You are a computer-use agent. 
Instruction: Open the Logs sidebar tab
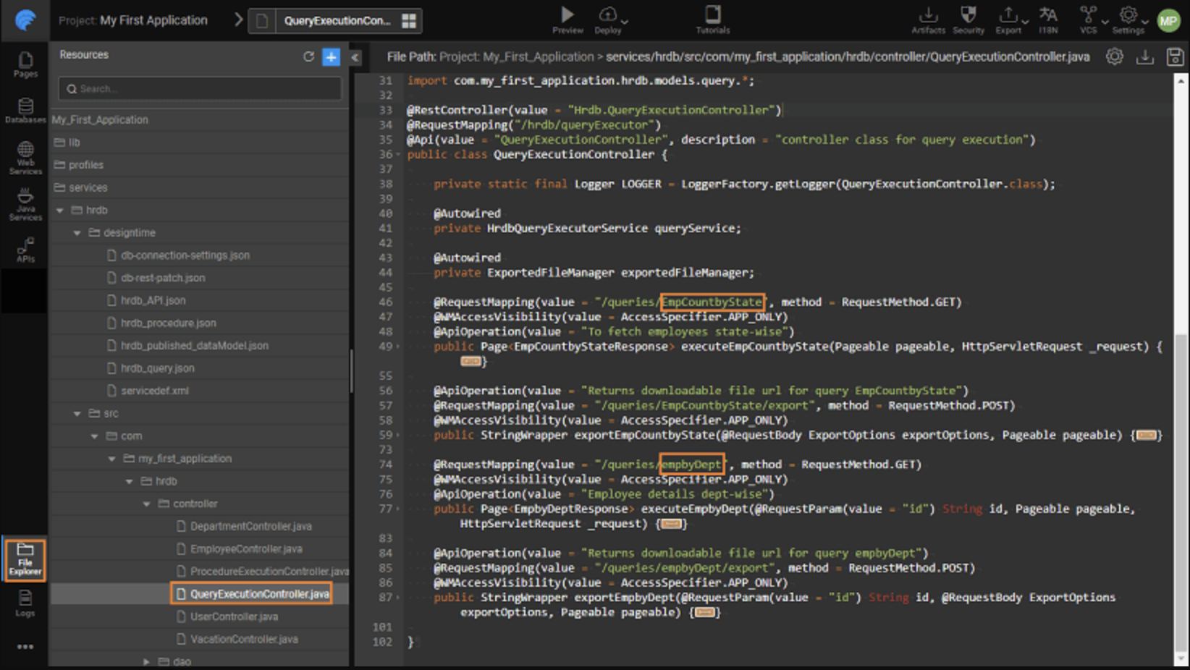[x=25, y=603]
